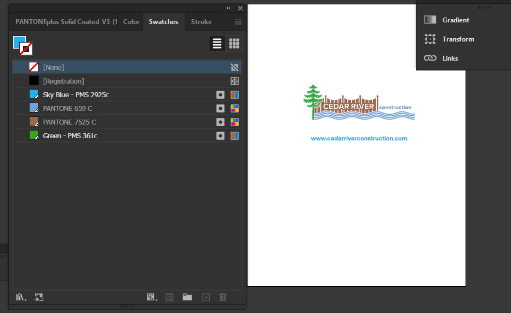Click the [None] red slash chip
The height and width of the screenshot is (313, 511).
pos(34,67)
